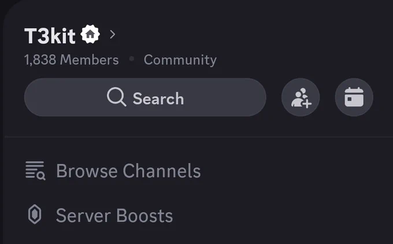Click the T3kit title text

[50, 36]
